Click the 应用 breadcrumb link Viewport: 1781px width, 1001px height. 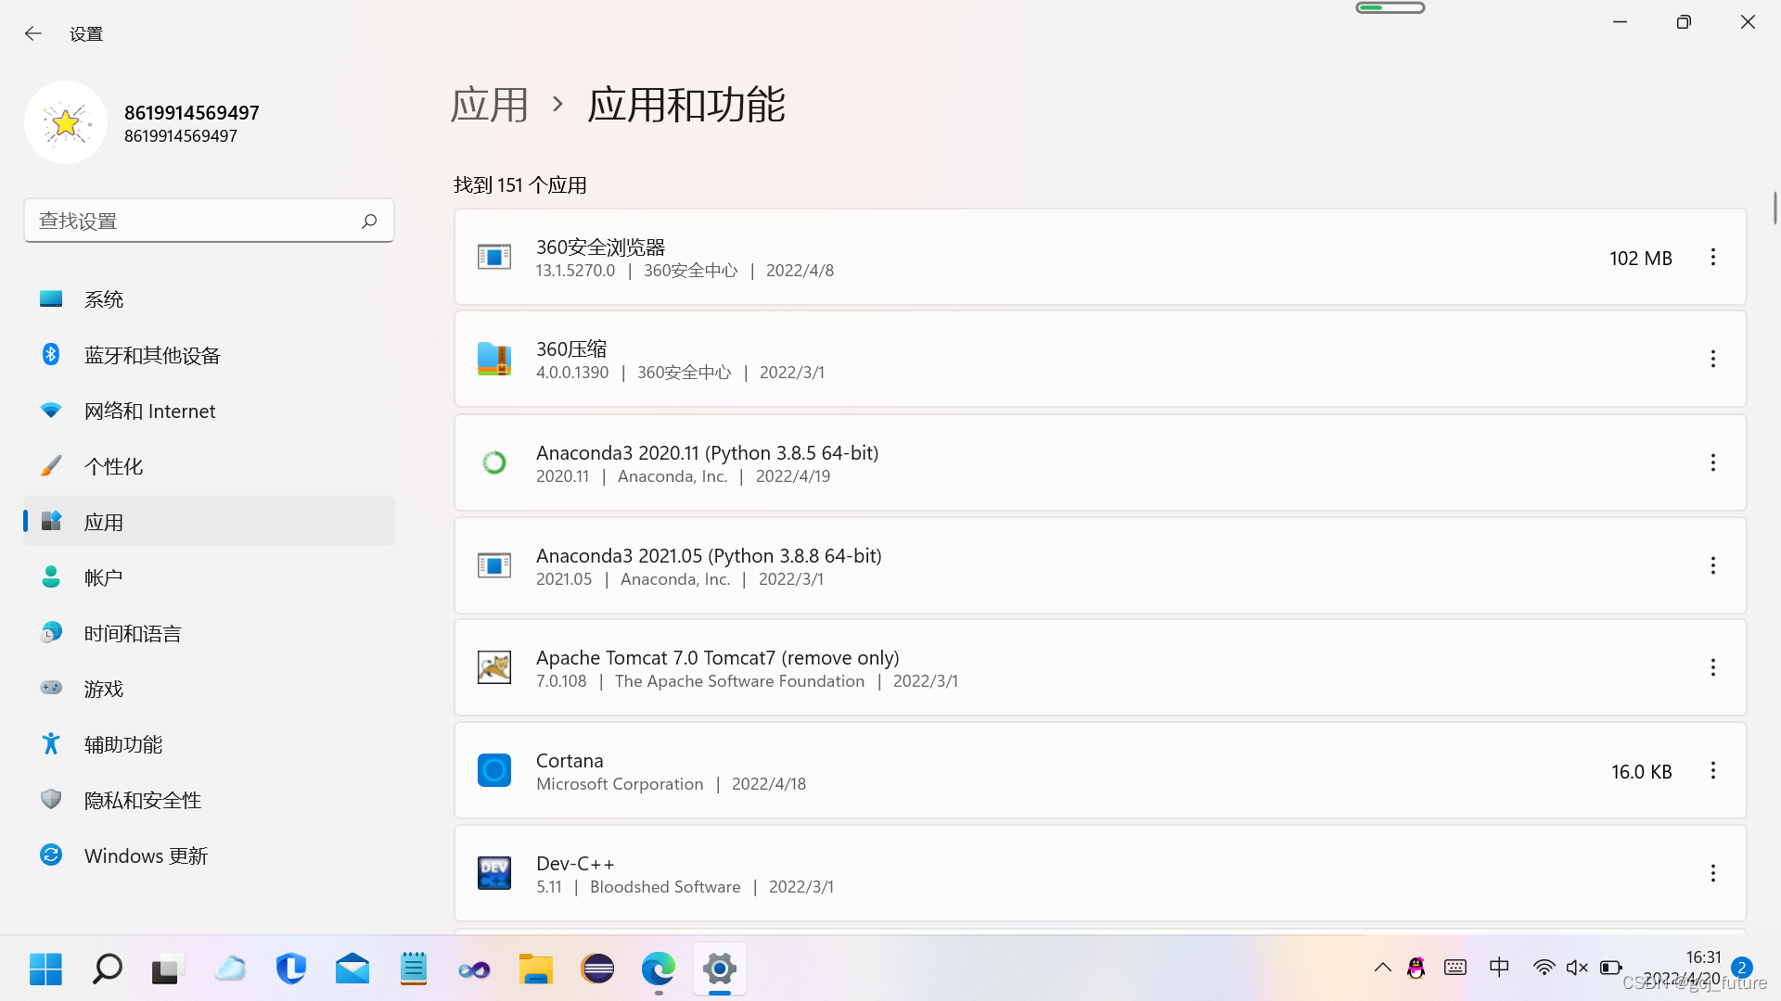click(x=489, y=104)
